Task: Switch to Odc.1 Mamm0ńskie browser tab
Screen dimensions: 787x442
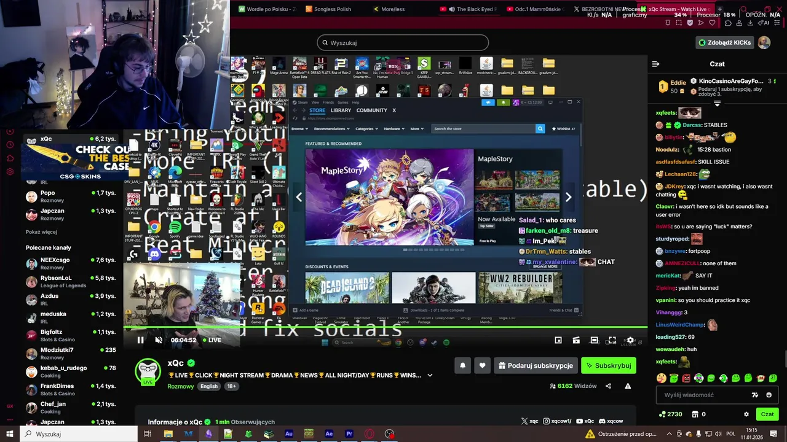Action: pos(536,9)
